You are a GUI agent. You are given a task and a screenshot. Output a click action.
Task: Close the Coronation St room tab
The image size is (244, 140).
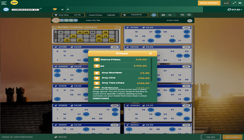62,9
